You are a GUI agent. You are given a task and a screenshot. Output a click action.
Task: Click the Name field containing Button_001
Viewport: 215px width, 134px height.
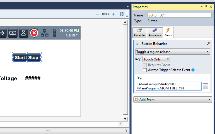coord(180,15)
